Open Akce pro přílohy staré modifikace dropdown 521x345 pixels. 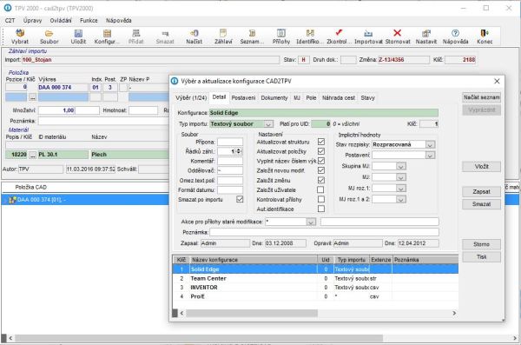click(x=311, y=222)
